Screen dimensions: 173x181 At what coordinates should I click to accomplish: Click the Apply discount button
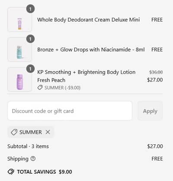(x=150, y=111)
